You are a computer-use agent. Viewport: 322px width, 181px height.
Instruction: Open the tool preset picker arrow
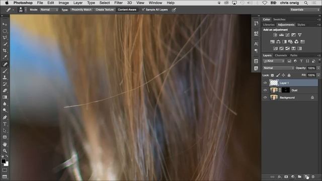(13, 10)
